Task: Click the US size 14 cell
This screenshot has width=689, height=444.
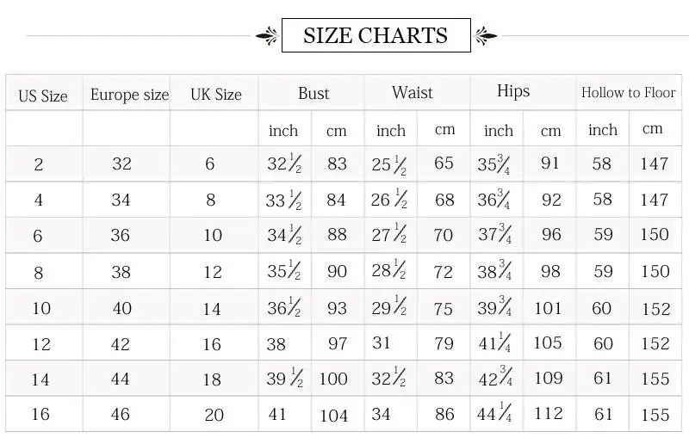Action: (40, 379)
